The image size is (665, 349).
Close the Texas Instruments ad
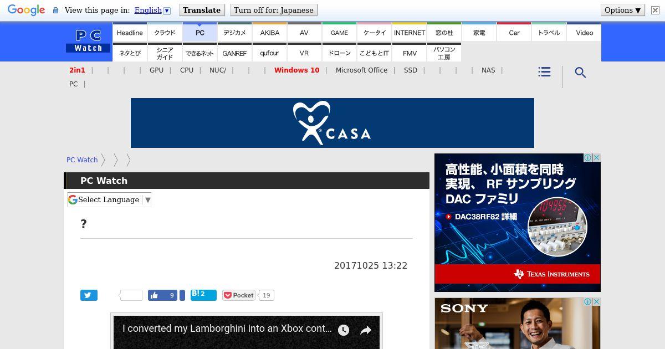[x=596, y=158]
